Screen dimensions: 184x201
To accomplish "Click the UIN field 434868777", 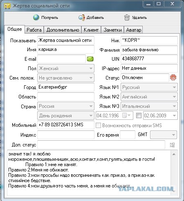I will 149,59.
